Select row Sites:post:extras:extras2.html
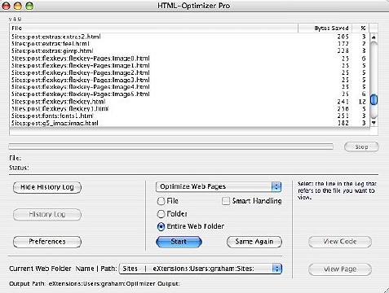Screen dimensions: 389x293 (x=189, y=37)
